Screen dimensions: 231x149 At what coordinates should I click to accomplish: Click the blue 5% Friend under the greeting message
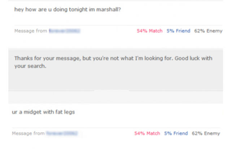(178, 31)
